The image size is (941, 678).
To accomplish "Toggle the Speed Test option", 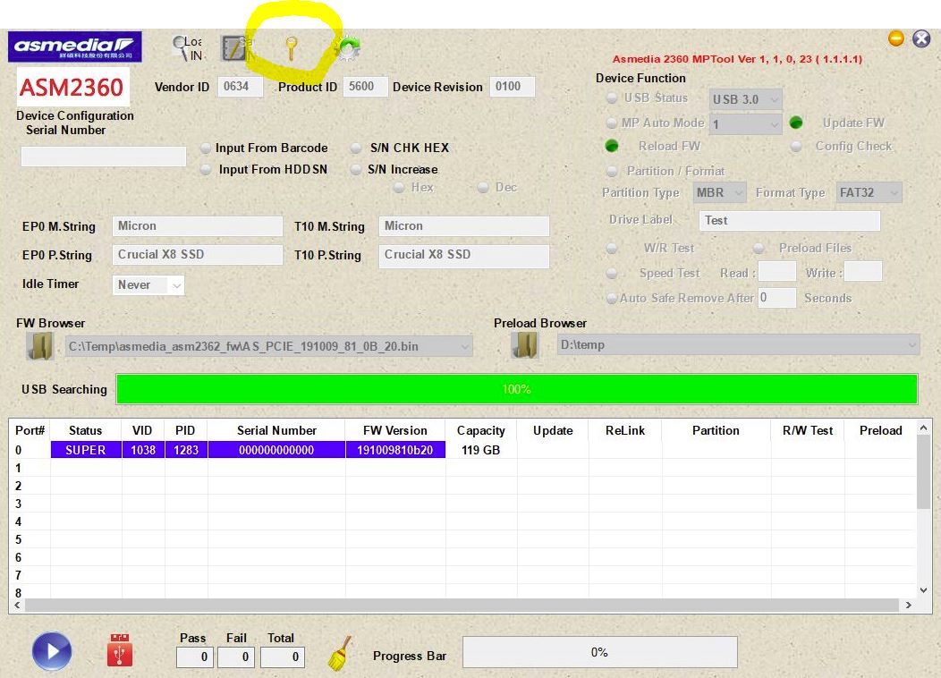I will (612, 273).
